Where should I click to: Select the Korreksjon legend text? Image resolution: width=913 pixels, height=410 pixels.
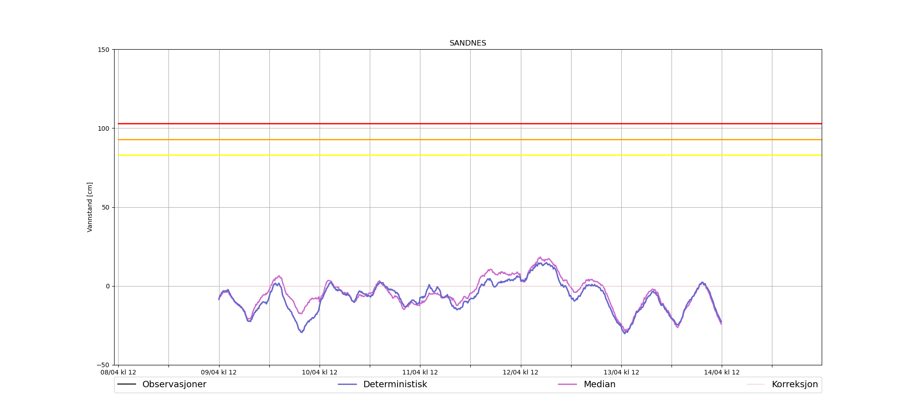794,384
